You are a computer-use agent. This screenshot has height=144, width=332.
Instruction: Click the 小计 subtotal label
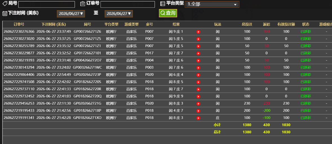click(x=217, y=125)
